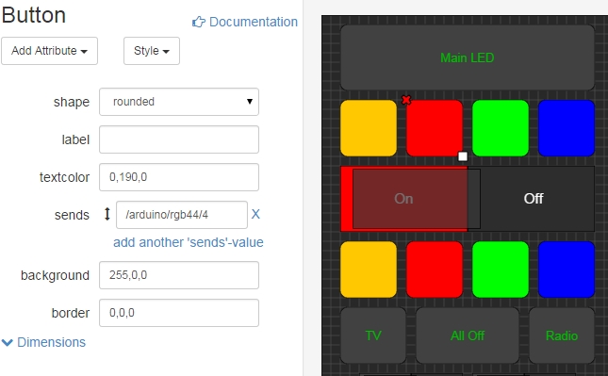Click the 'shape' attribute label
Viewport: 608px width, 376px height.
pos(72,102)
